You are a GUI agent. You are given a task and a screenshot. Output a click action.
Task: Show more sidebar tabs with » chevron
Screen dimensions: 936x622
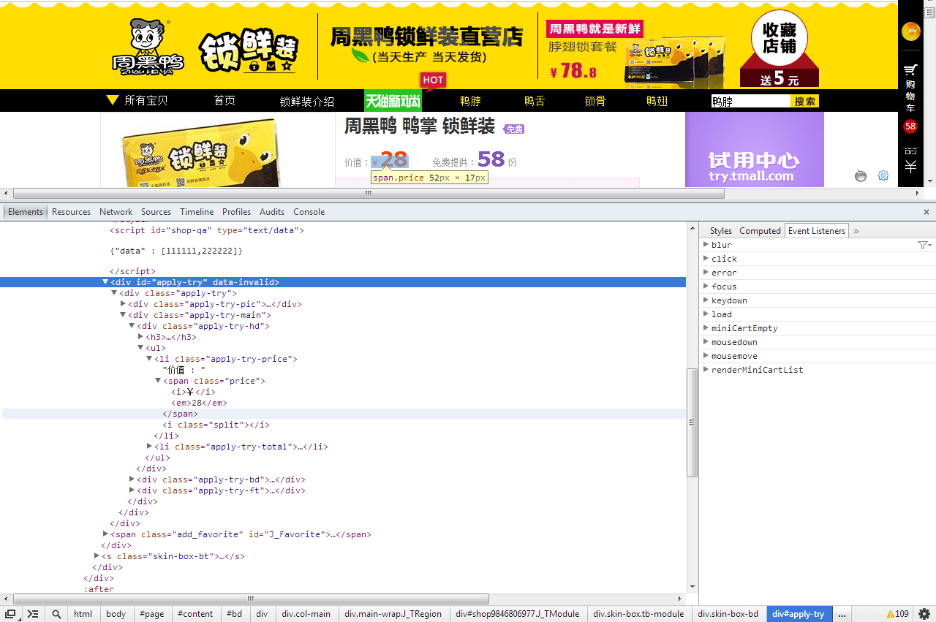click(856, 231)
